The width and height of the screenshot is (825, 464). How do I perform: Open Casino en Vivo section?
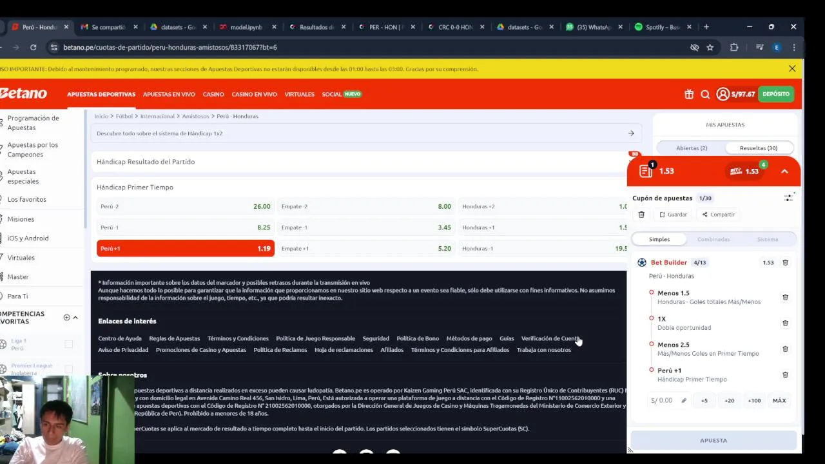[x=254, y=94]
